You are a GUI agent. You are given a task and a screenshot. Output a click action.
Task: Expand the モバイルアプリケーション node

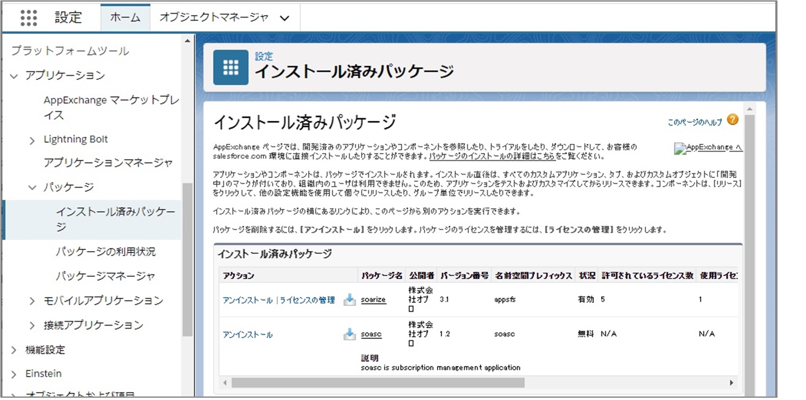click(32, 301)
